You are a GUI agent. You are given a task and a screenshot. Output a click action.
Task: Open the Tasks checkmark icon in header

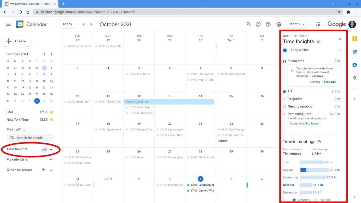[x=258, y=24]
